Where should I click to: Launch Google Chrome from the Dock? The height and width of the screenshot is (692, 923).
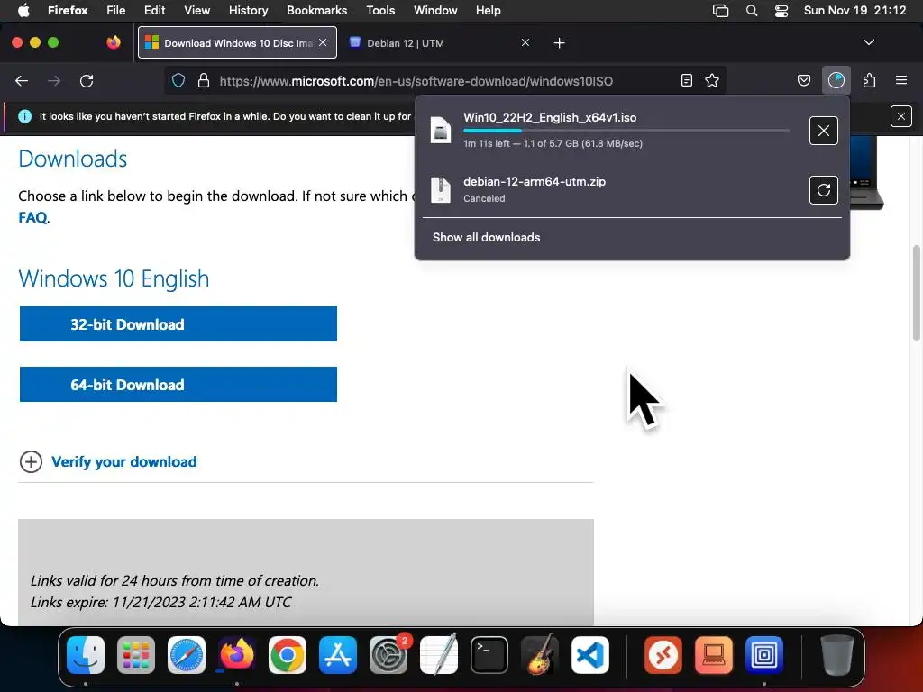pyautogui.click(x=288, y=655)
